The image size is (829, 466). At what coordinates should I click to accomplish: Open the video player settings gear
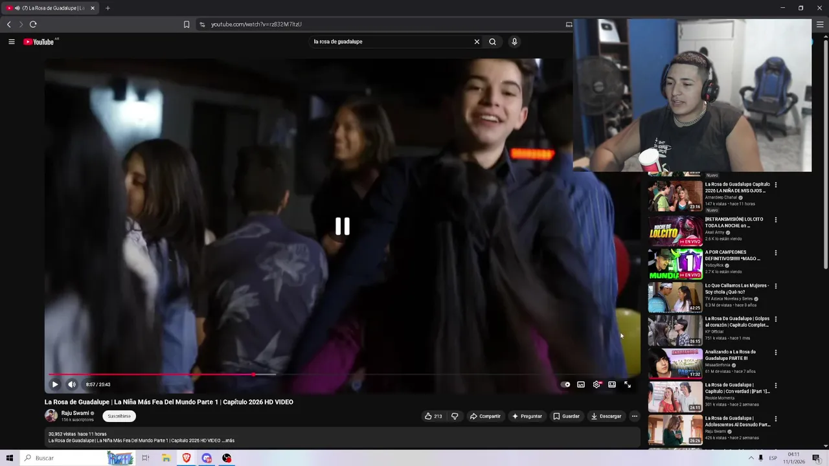pos(596,384)
